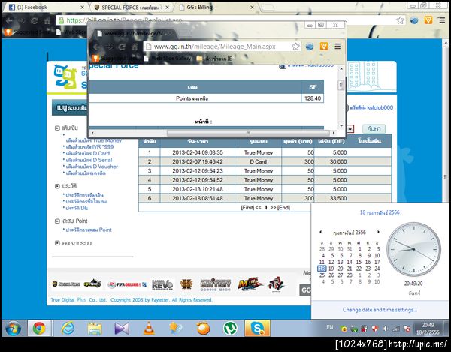Click back arrow in main Chrome window
Image resolution: width=451 pixels, height=352 pixels.
coord(9,20)
